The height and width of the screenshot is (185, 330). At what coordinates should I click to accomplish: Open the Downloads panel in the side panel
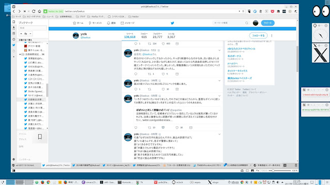pyautogui.click(x=14, y=28)
